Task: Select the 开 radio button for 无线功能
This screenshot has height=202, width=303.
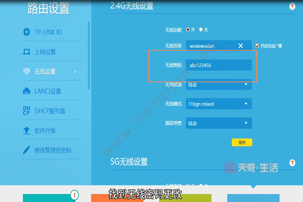Action: coord(188,30)
